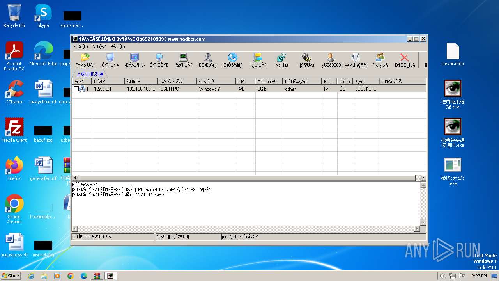
Task: Click status bar section ending in [83]
Action: click(x=188, y=237)
